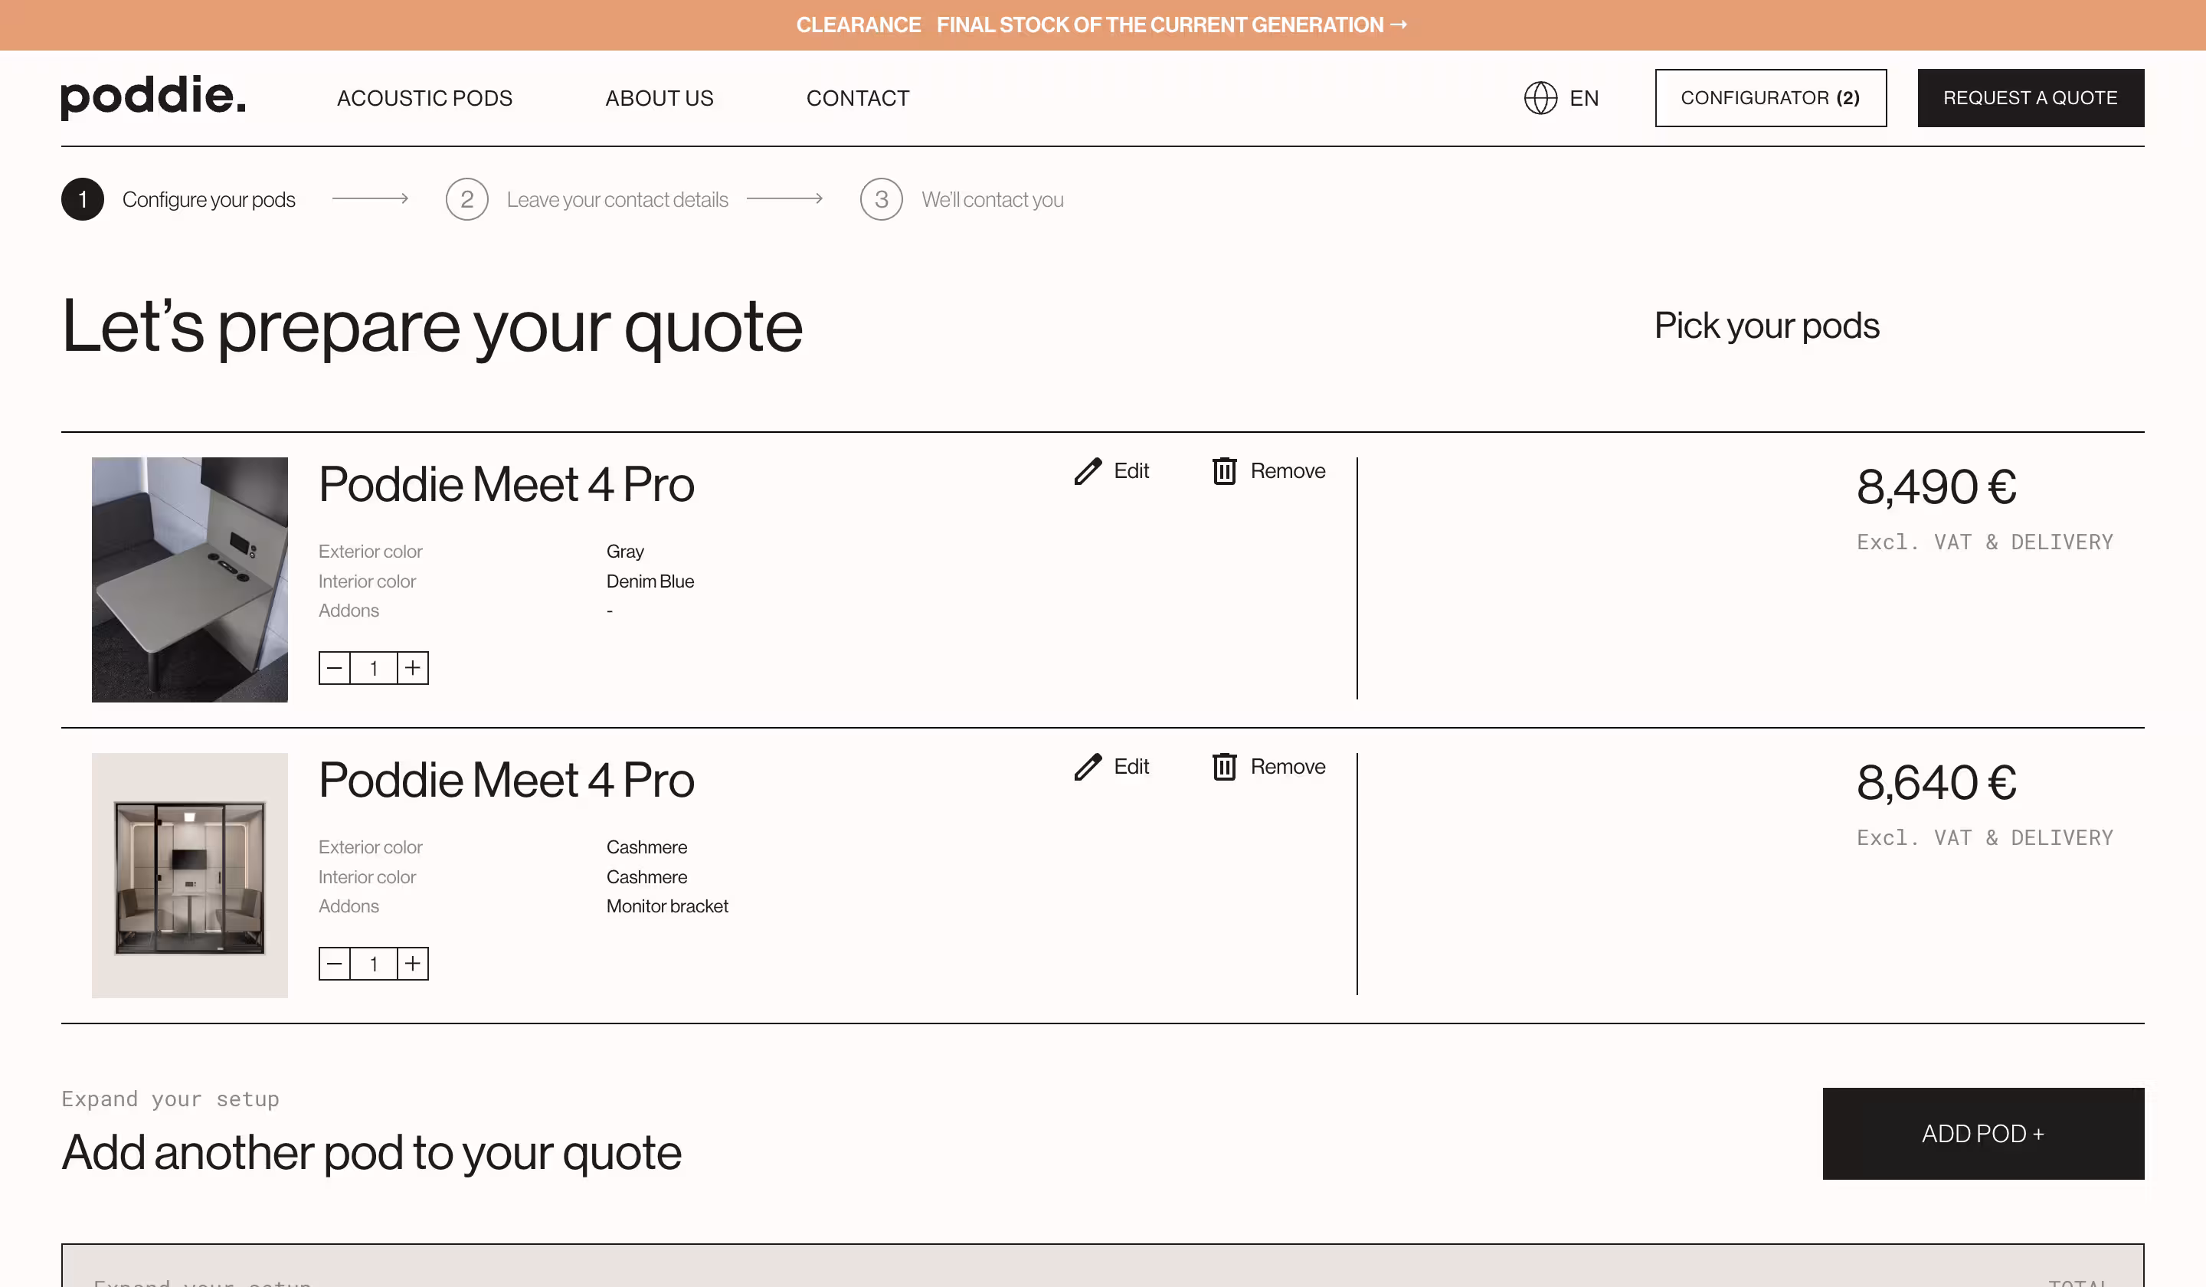This screenshot has width=2206, height=1287.
Task: Click the Pick your pods heading
Action: 1766,326
